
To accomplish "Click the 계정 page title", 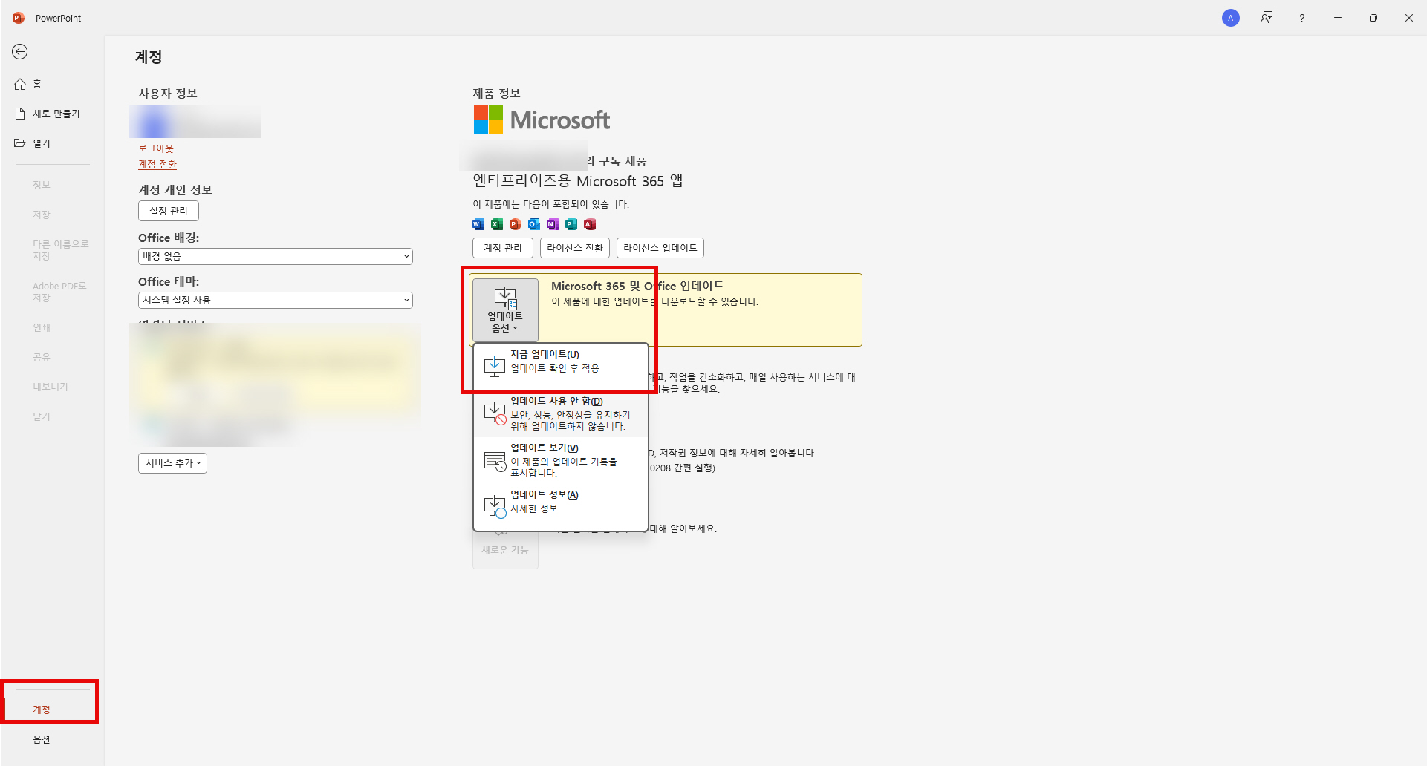I will [x=149, y=57].
